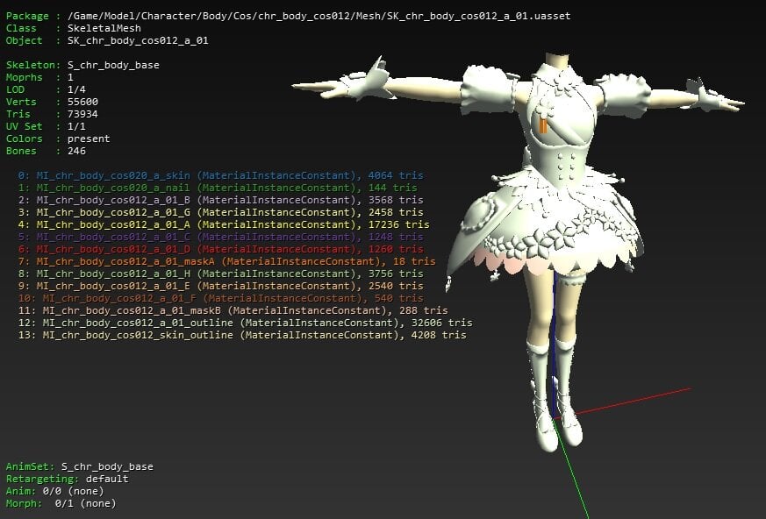
Task: Click material 2 MI_chr_body_cos012_a_01_B
Action: (221, 200)
